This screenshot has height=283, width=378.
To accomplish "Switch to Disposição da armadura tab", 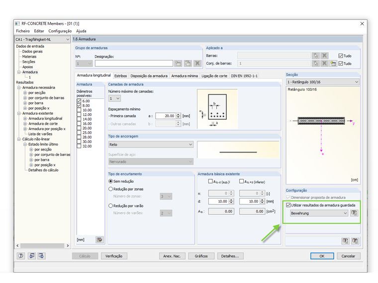I will [x=149, y=76].
